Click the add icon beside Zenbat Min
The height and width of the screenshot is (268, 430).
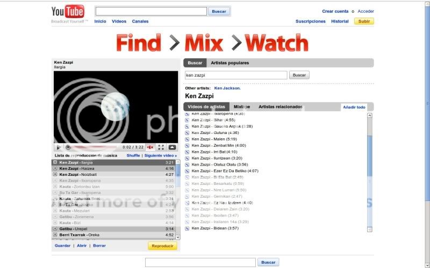point(187,145)
